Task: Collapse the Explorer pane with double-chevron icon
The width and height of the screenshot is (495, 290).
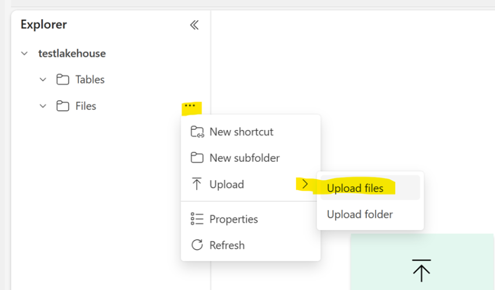Action: tap(194, 25)
